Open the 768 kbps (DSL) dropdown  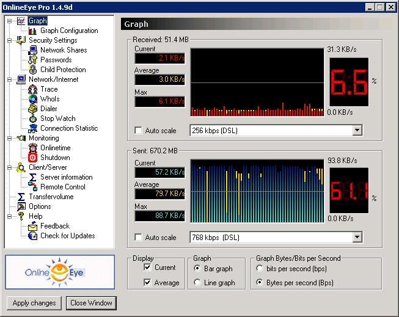click(x=357, y=237)
